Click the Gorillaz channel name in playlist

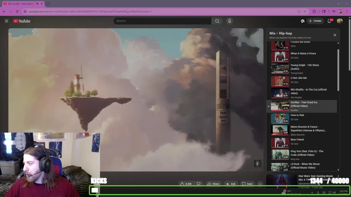(294, 110)
